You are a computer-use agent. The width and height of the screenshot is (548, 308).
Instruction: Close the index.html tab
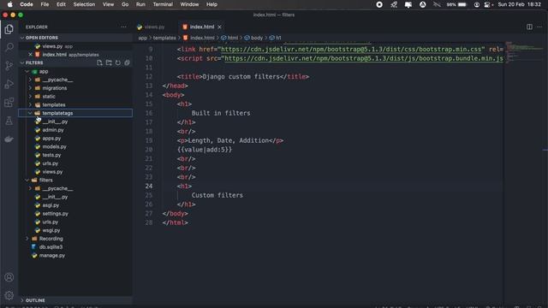point(219,27)
